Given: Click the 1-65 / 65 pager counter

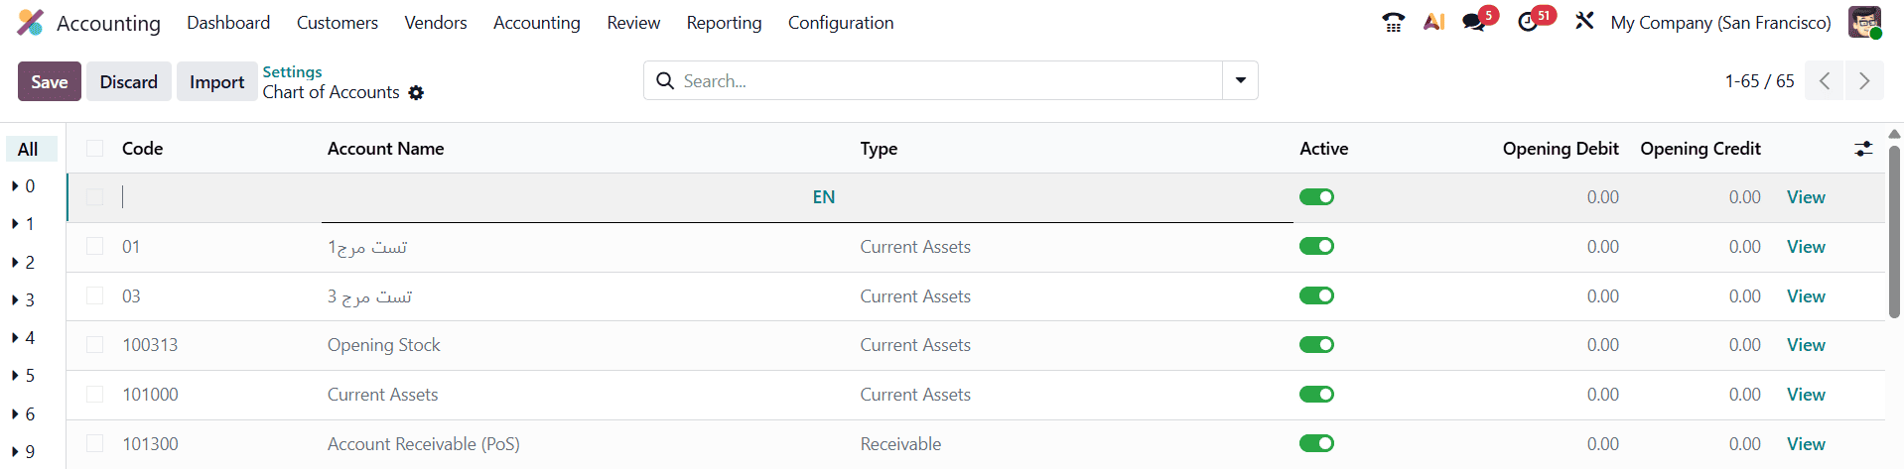Looking at the screenshot, I should (x=1759, y=81).
